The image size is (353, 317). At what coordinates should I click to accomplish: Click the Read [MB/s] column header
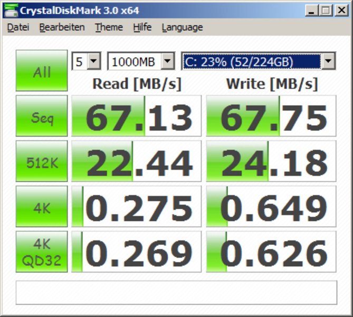[x=137, y=84]
